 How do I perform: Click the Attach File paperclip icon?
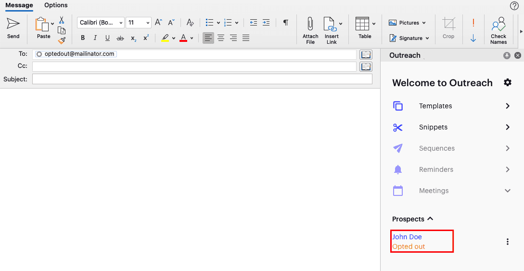310,24
